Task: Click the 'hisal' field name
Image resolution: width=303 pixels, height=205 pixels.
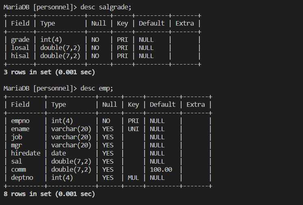Action: click(20, 56)
